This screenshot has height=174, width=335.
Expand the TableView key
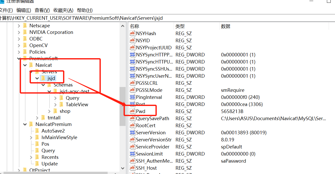pos(55,104)
